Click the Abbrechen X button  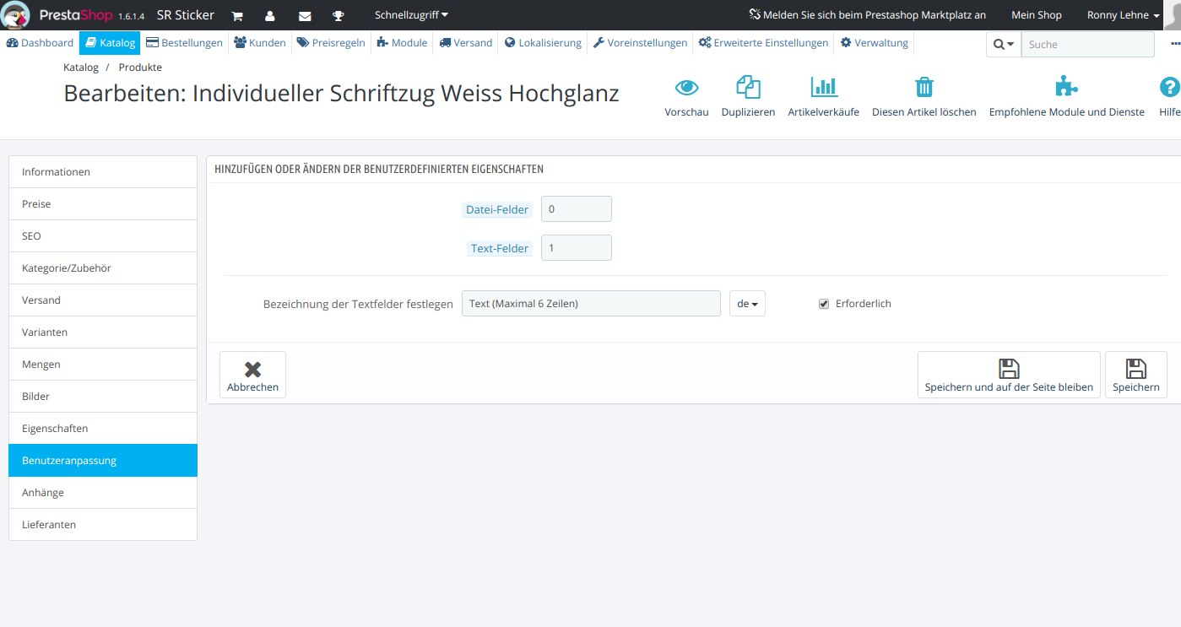pos(252,375)
